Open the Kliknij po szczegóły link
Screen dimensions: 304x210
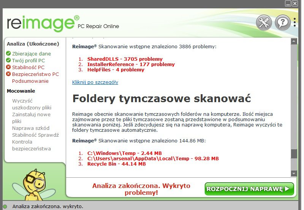pos(95,82)
